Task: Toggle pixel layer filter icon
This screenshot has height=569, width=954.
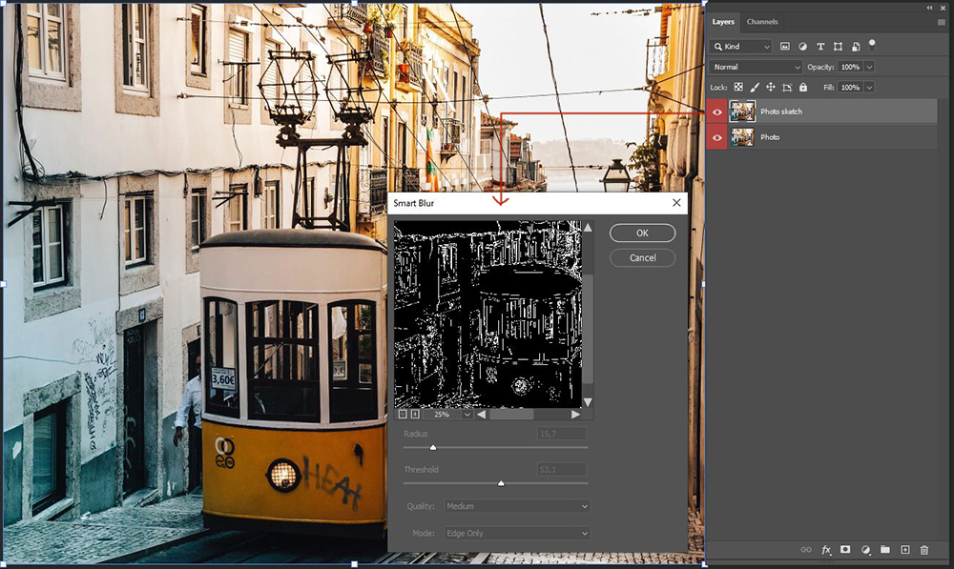Action: tap(785, 46)
